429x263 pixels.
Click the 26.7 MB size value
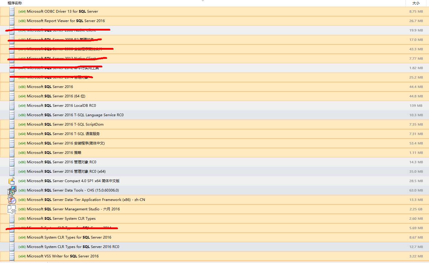tap(416, 21)
